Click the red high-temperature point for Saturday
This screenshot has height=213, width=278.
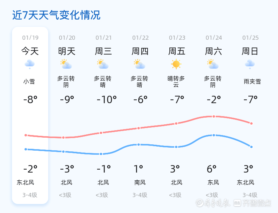pos(214,117)
